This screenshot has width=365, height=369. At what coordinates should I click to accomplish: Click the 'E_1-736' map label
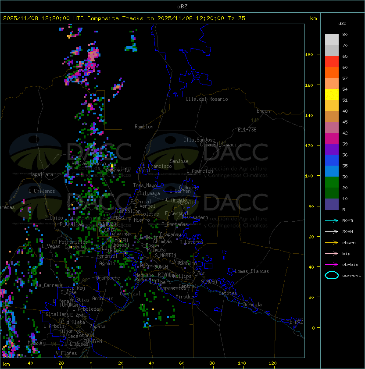(x=247, y=130)
